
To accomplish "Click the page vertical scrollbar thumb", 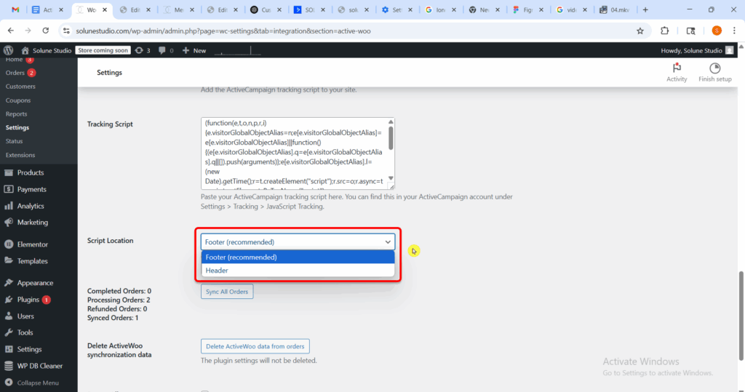I will [741, 316].
